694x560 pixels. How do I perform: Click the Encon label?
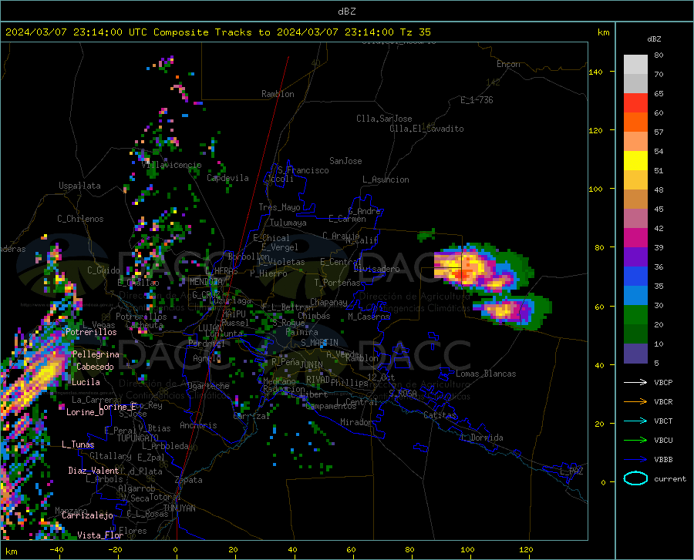tap(508, 64)
